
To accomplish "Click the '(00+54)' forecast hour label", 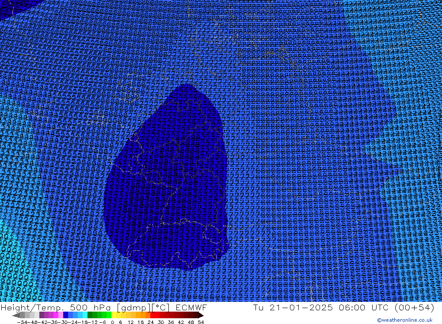I will tap(415, 307).
